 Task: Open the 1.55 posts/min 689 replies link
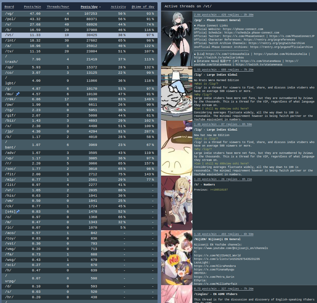pos(224,70)
